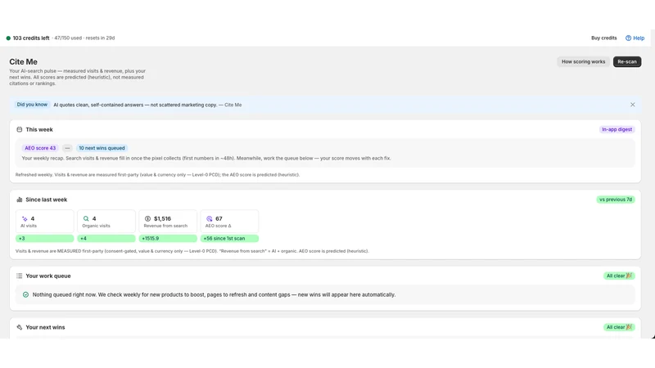Click the Revenue from search dollar icon
The image size is (655, 368).
(147, 218)
